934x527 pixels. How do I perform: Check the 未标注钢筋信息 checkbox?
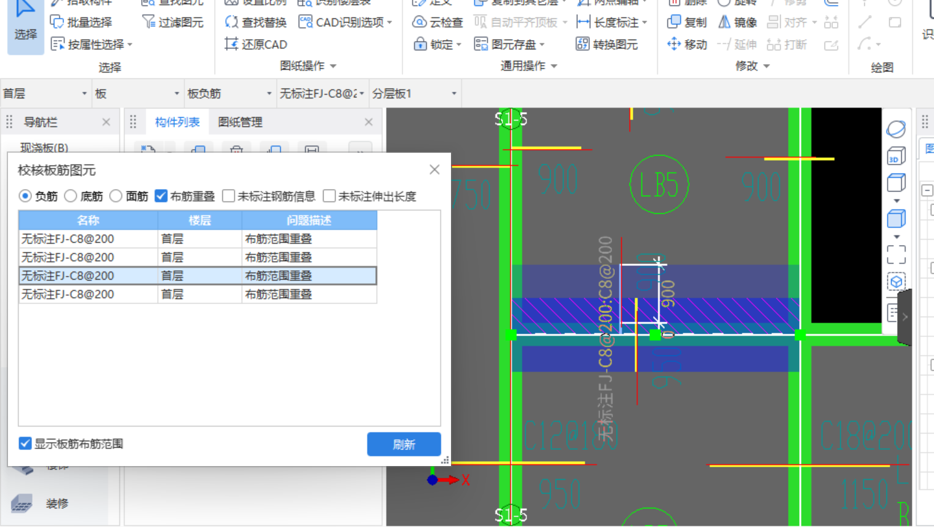pos(229,196)
